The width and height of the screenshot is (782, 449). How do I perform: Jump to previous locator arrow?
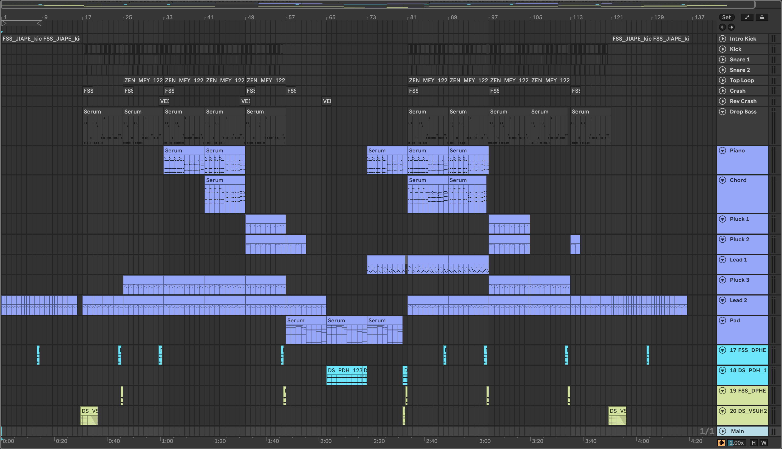click(x=722, y=27)
